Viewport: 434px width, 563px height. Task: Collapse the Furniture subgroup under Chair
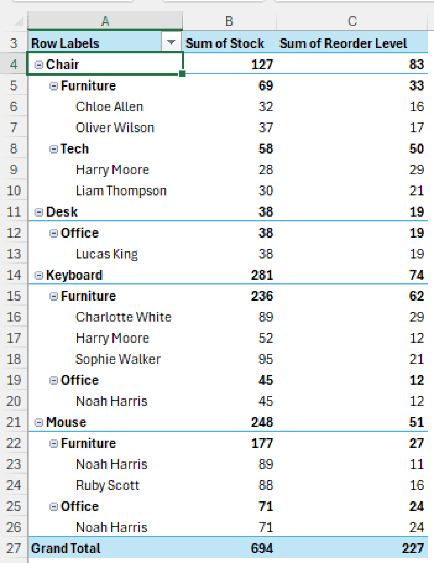click(x=53, y=85)
